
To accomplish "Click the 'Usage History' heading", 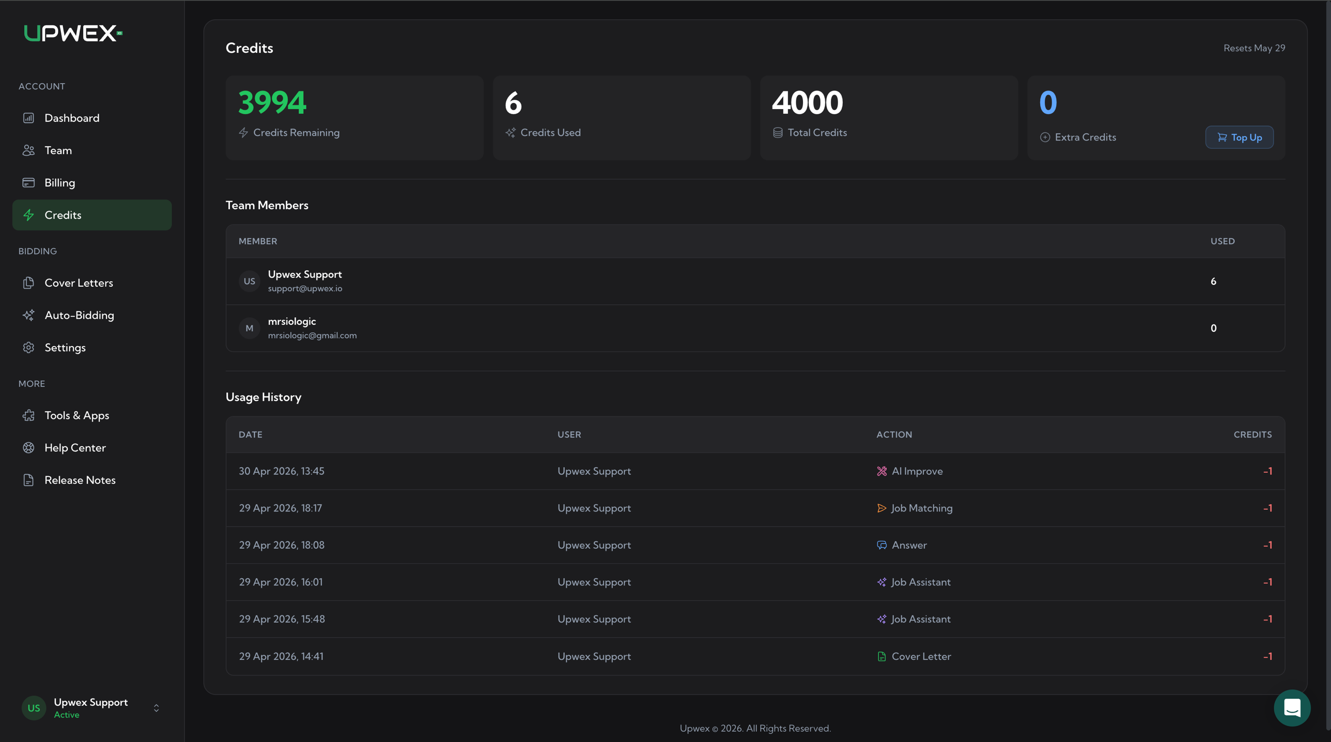I will pos(264,397).
